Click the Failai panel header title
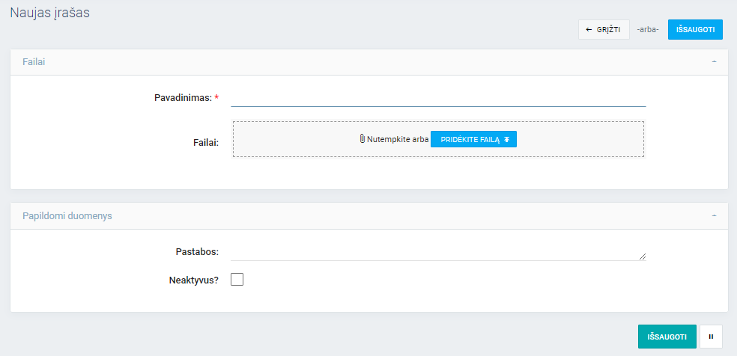 34,62
